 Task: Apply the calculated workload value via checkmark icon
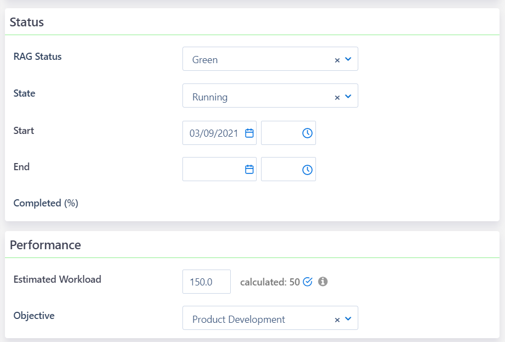click(x=307, y=282)
